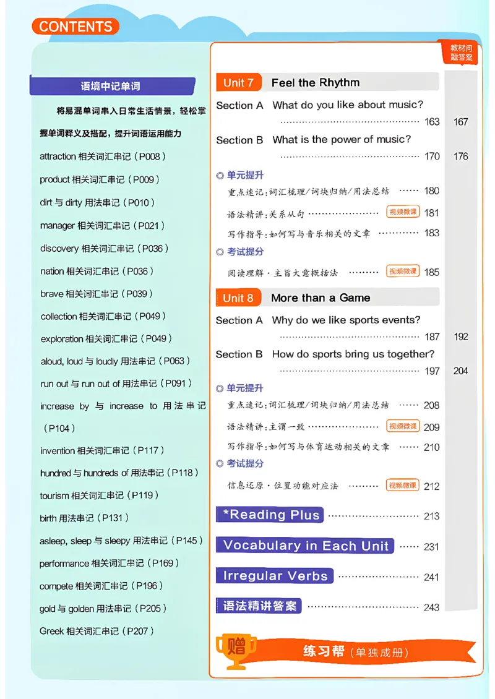Click 视频微课 badge next to 位置功能对应法
Viewport: 495px width, 699px height.
pyautogui.click(x=403, y=485)
